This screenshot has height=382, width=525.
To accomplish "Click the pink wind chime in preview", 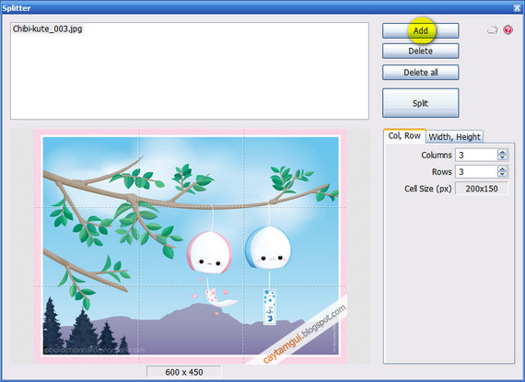I will click(x=210, y=251).
